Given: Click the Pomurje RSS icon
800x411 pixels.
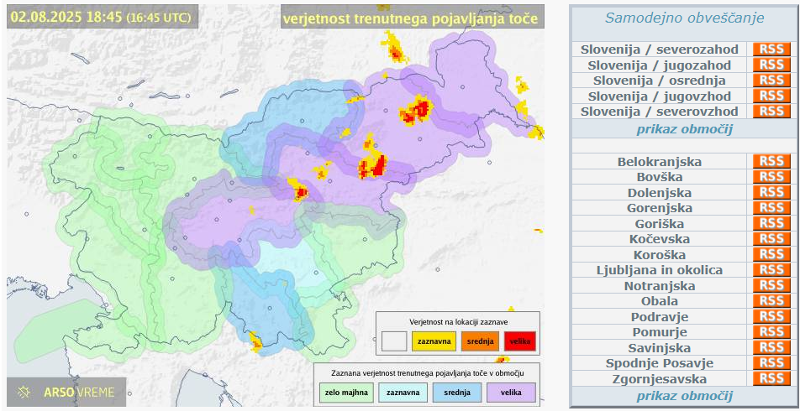Looking at the screenshot, I should coord(771,332).
